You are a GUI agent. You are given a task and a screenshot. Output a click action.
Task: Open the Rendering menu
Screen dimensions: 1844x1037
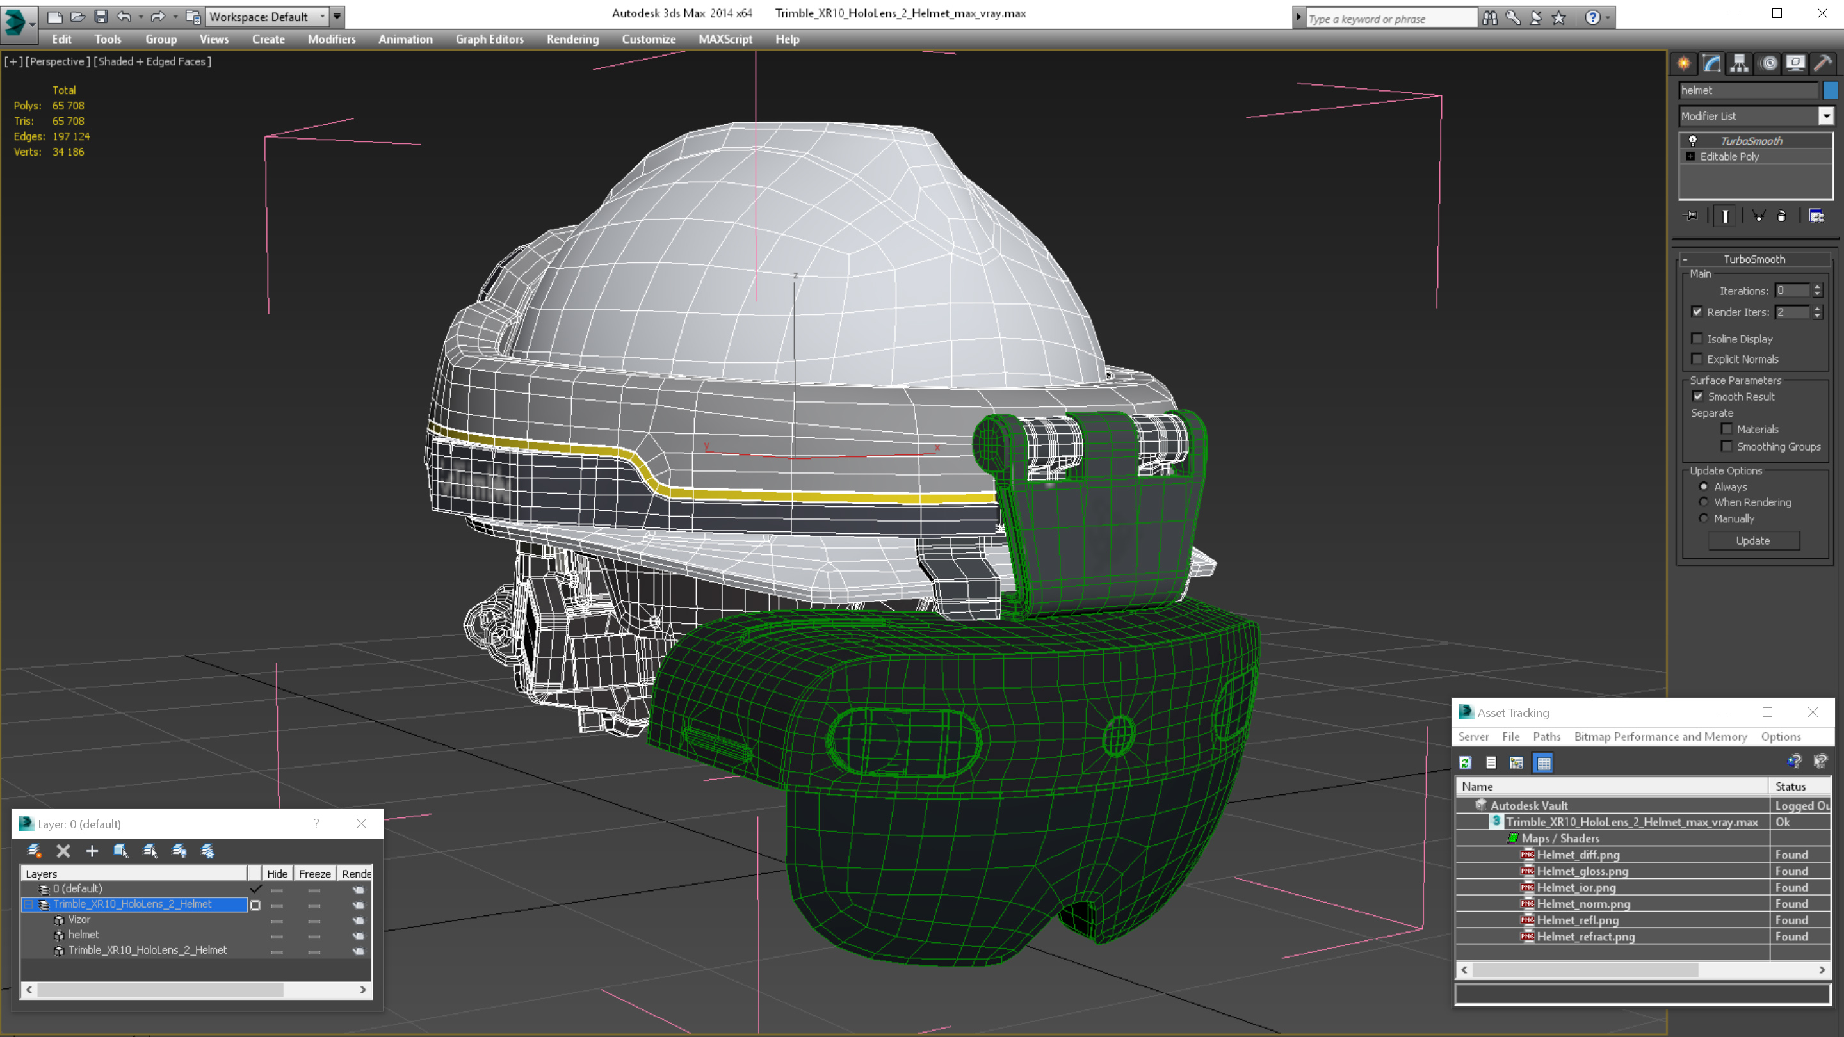coord(572,39)
